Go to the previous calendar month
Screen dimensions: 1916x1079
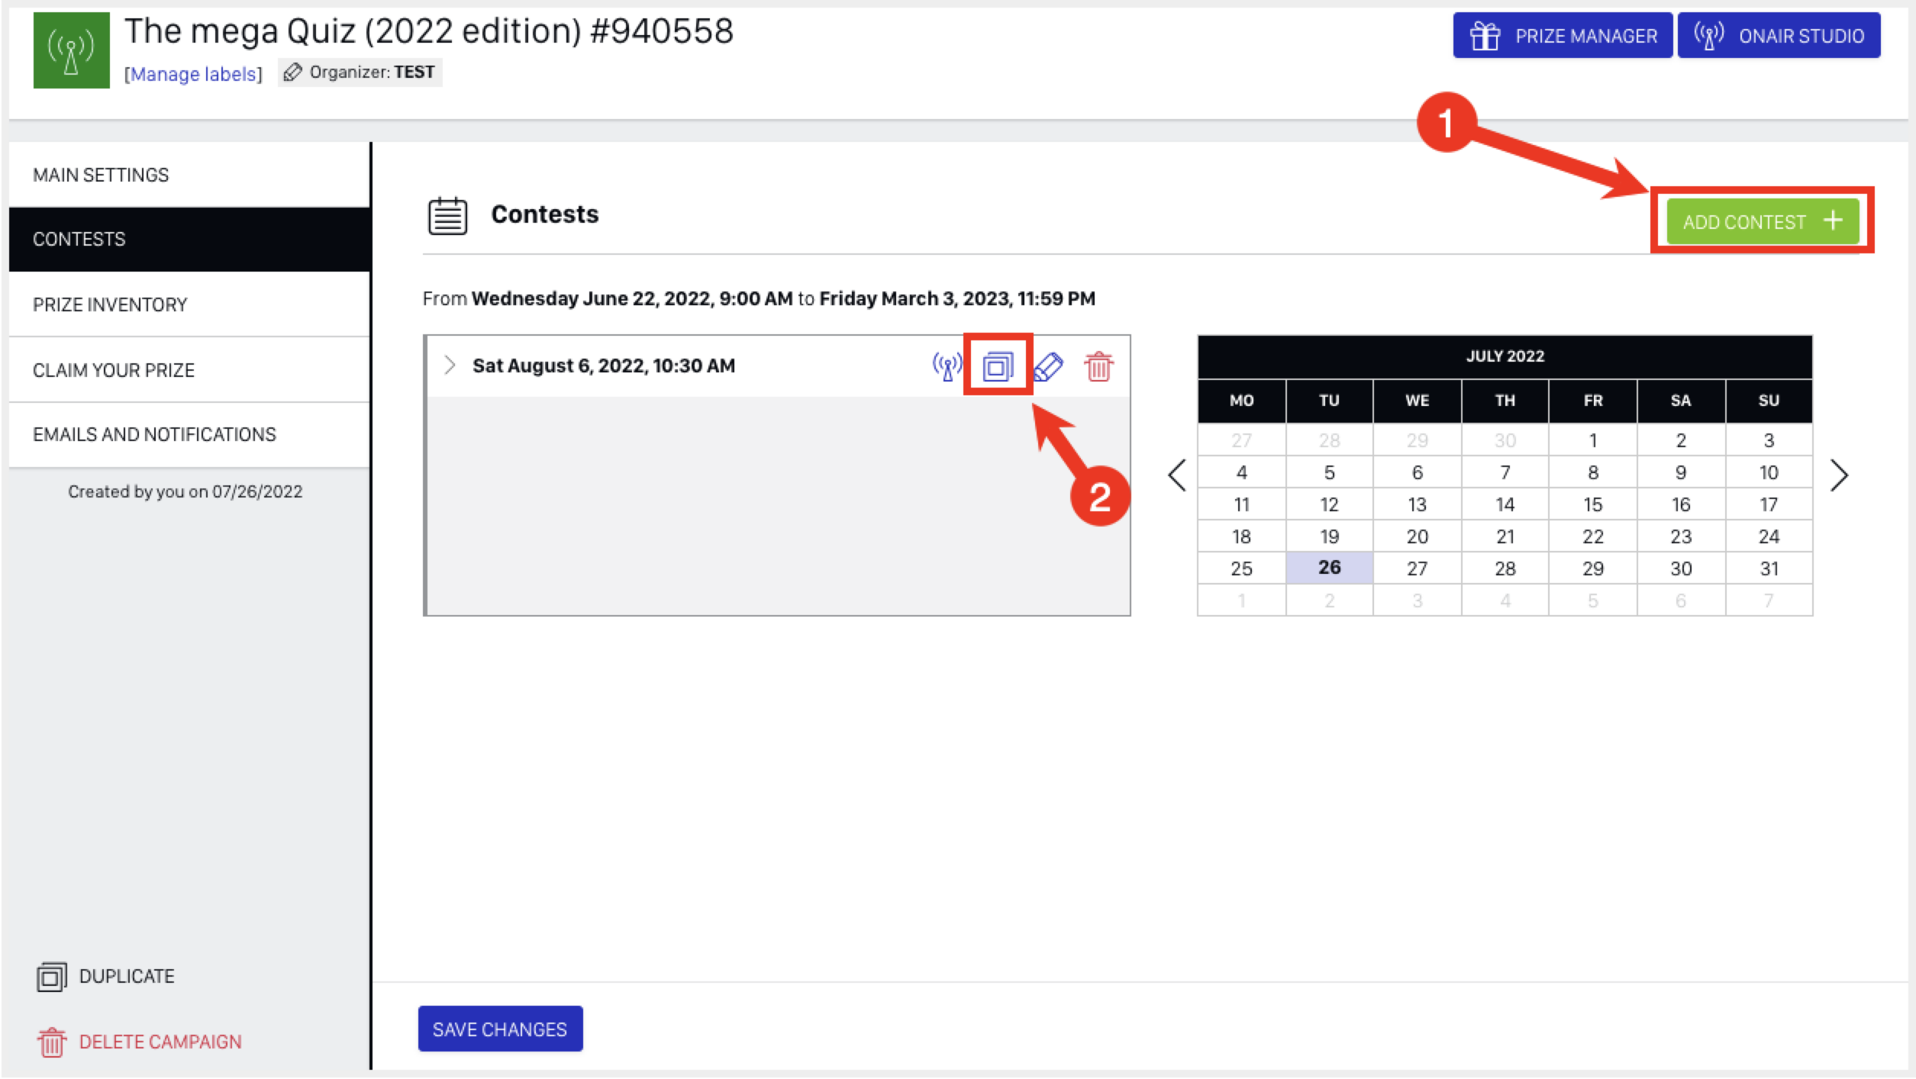tap(1177, 475)
